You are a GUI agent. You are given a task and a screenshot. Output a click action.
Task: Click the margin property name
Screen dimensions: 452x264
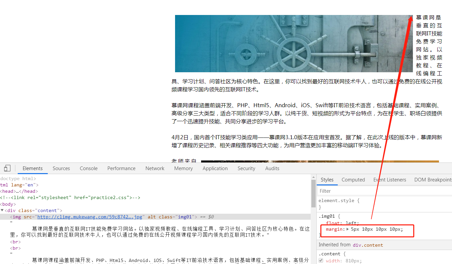334,229
